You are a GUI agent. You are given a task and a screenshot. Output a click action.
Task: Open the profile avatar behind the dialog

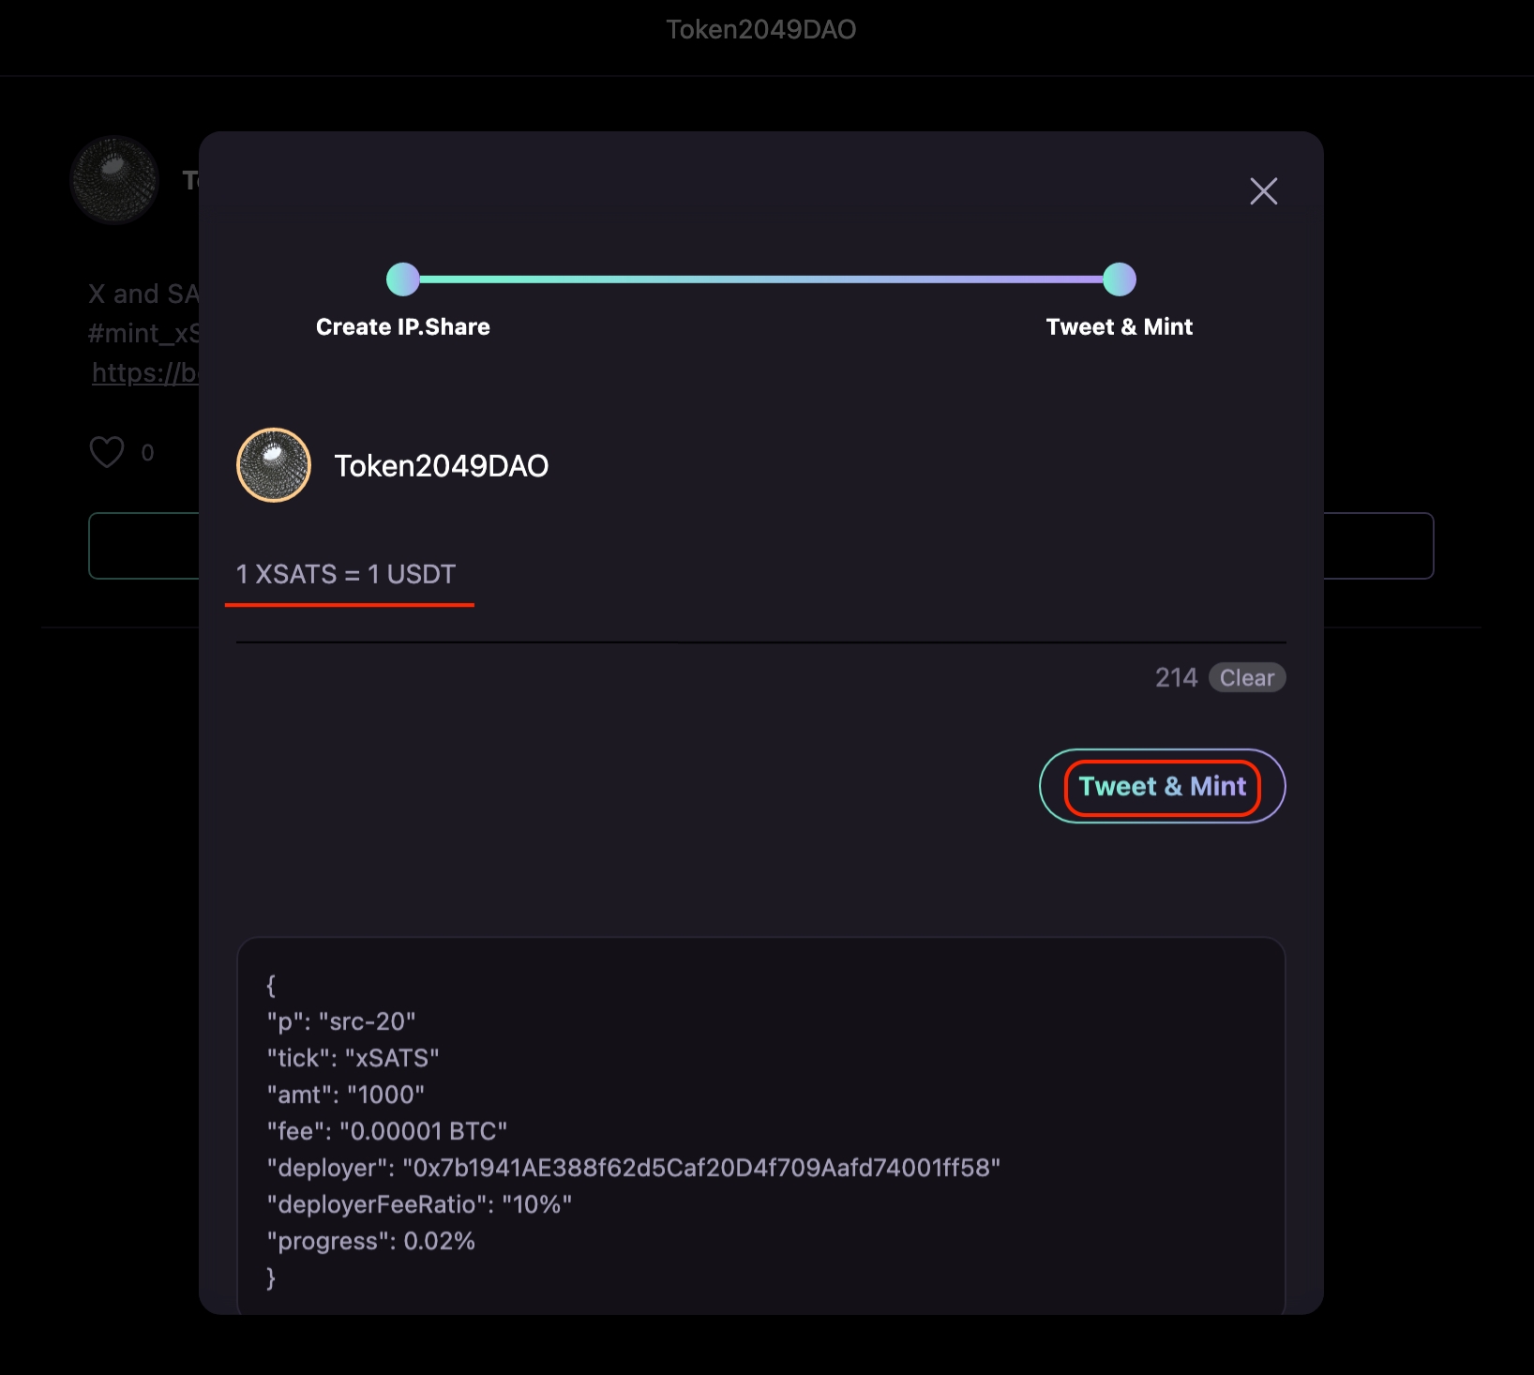(x=114, y=180)
